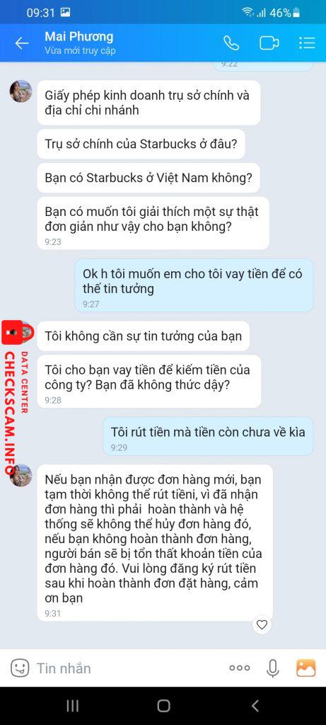This screenshot has width=326, height=725.
Task: Open the chat options list menu
Action: click(x=307, y=43)
